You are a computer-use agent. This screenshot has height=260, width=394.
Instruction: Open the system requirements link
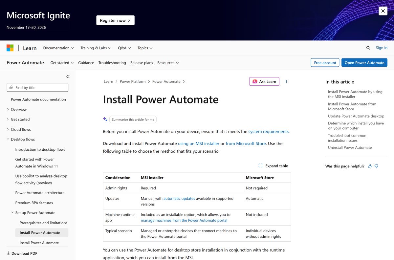point(268,132)
